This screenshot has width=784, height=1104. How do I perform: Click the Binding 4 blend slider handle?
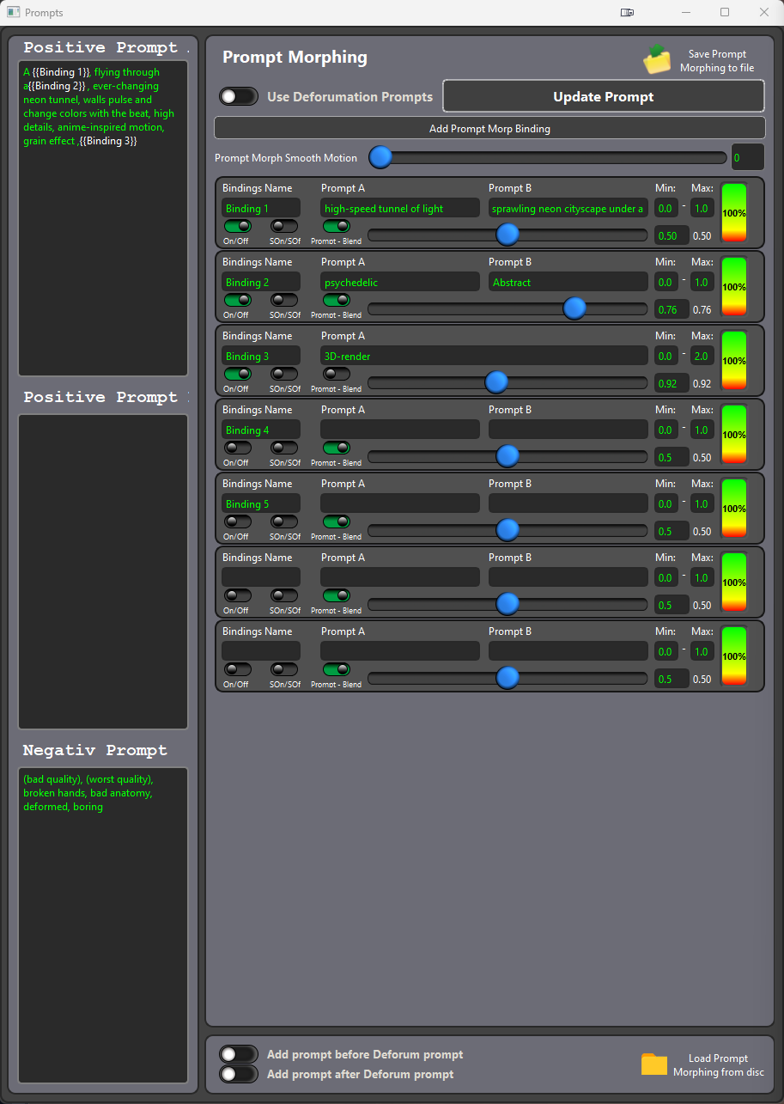coord(507,456)
